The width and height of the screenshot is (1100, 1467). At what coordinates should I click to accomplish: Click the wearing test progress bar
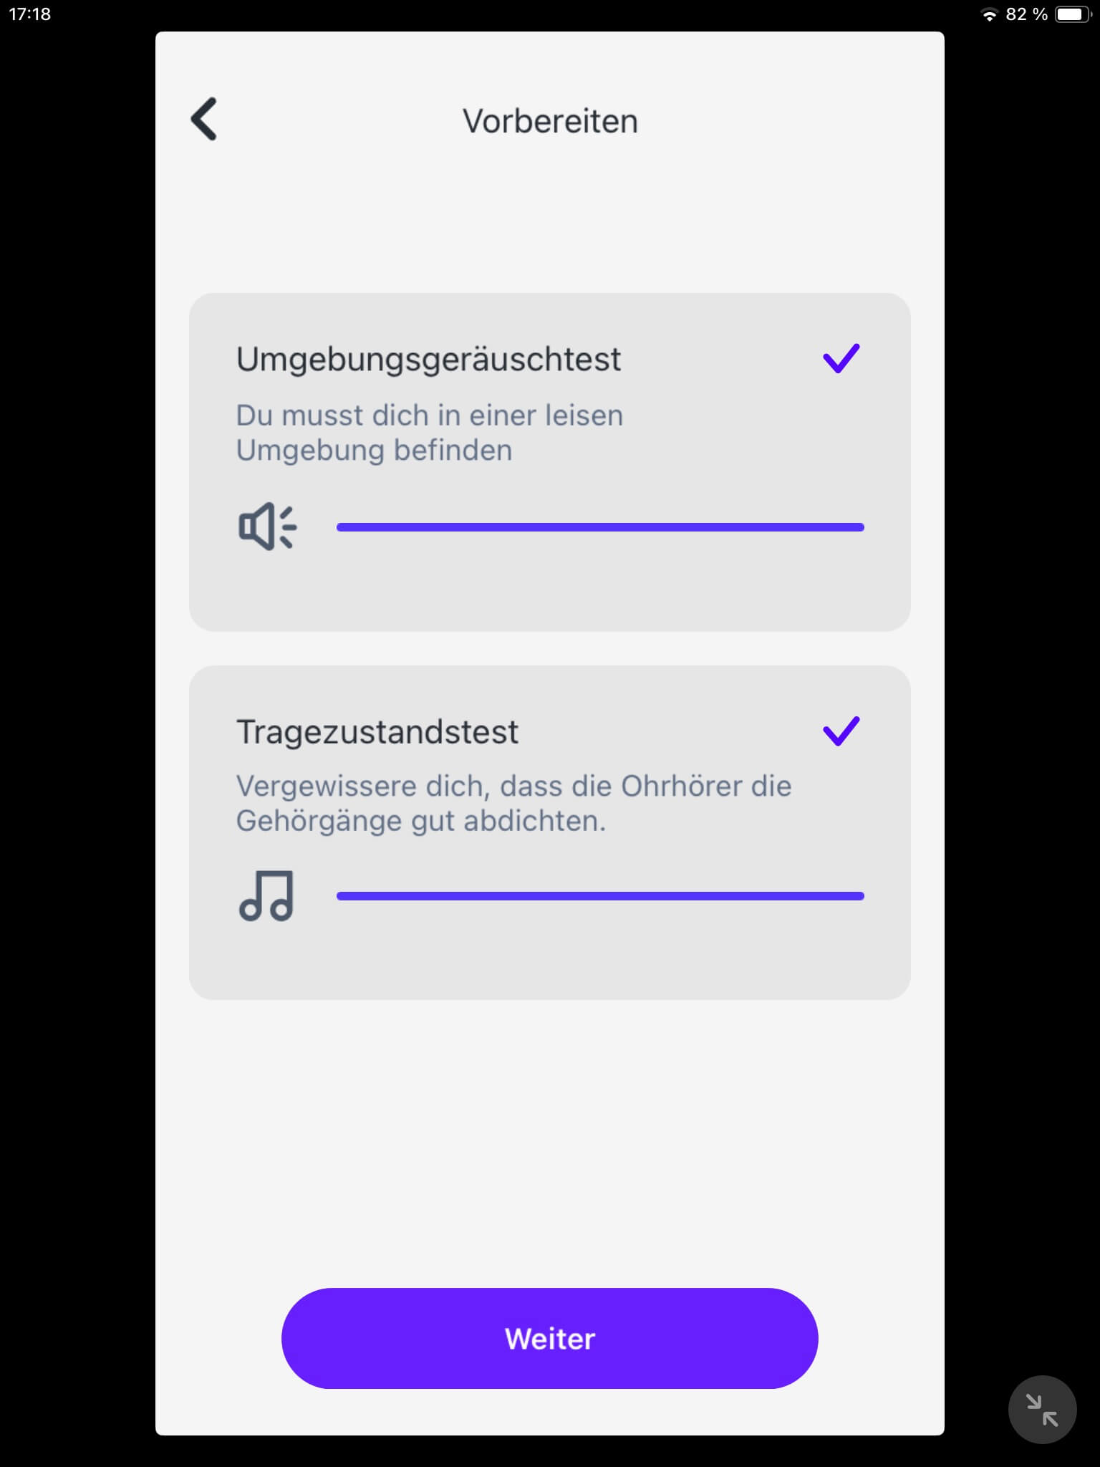pos(600,896)
